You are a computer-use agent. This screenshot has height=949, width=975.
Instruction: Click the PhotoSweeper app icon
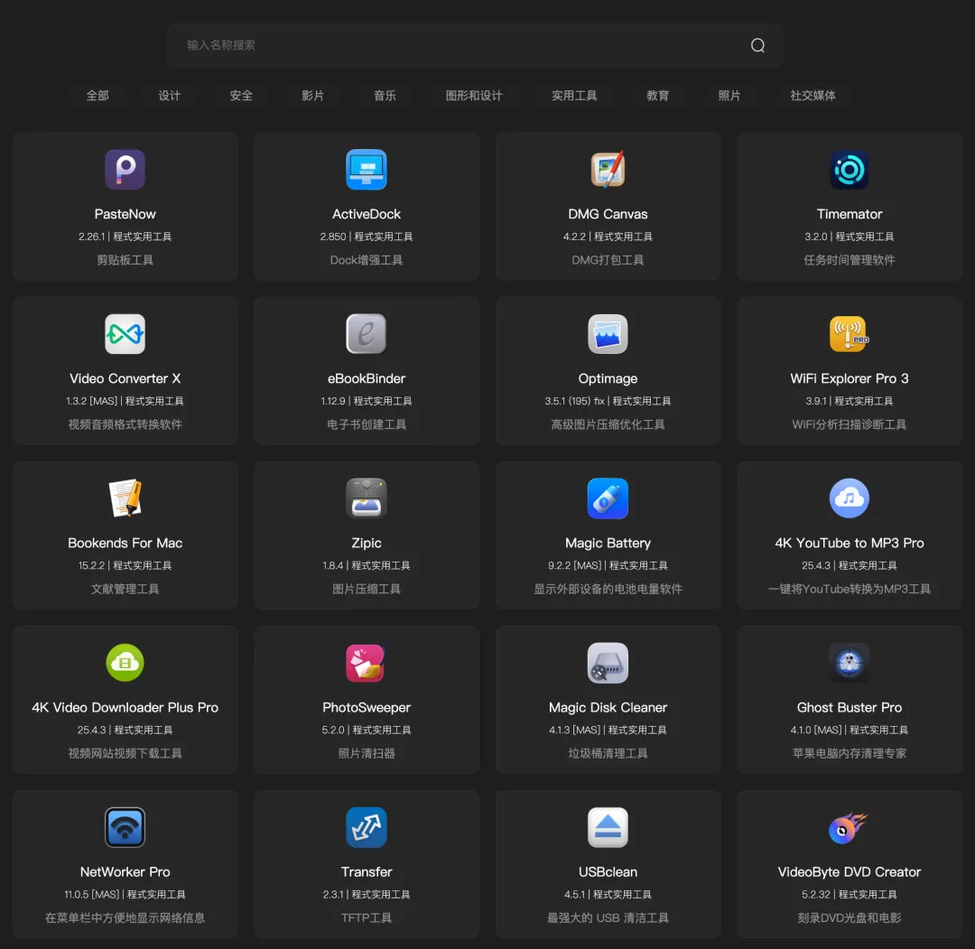pyautogui.click(x=367, y=663)
